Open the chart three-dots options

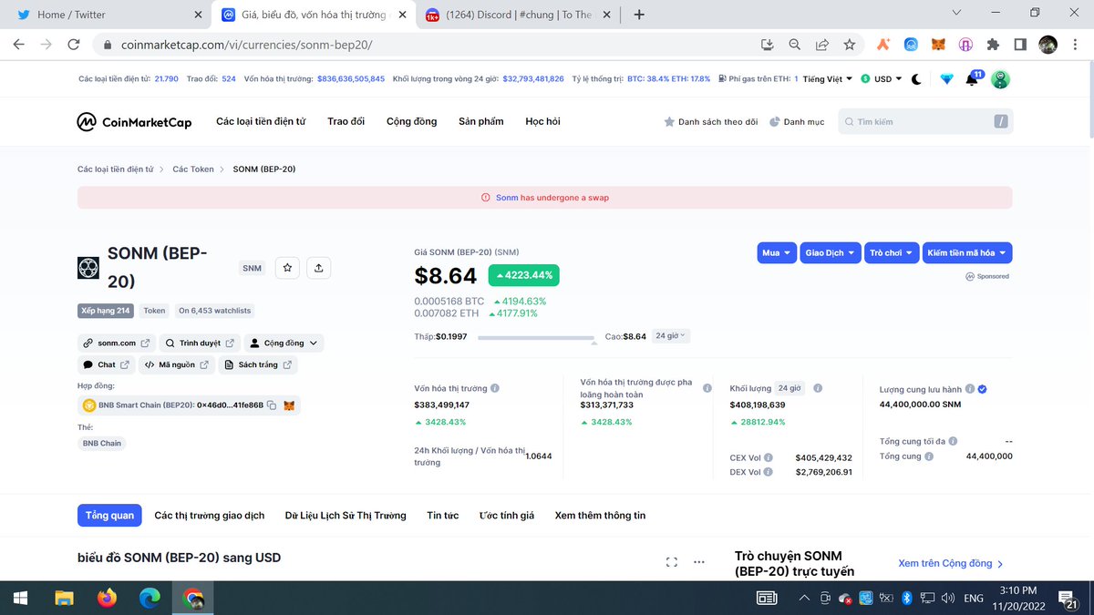[x=699, y=562]
